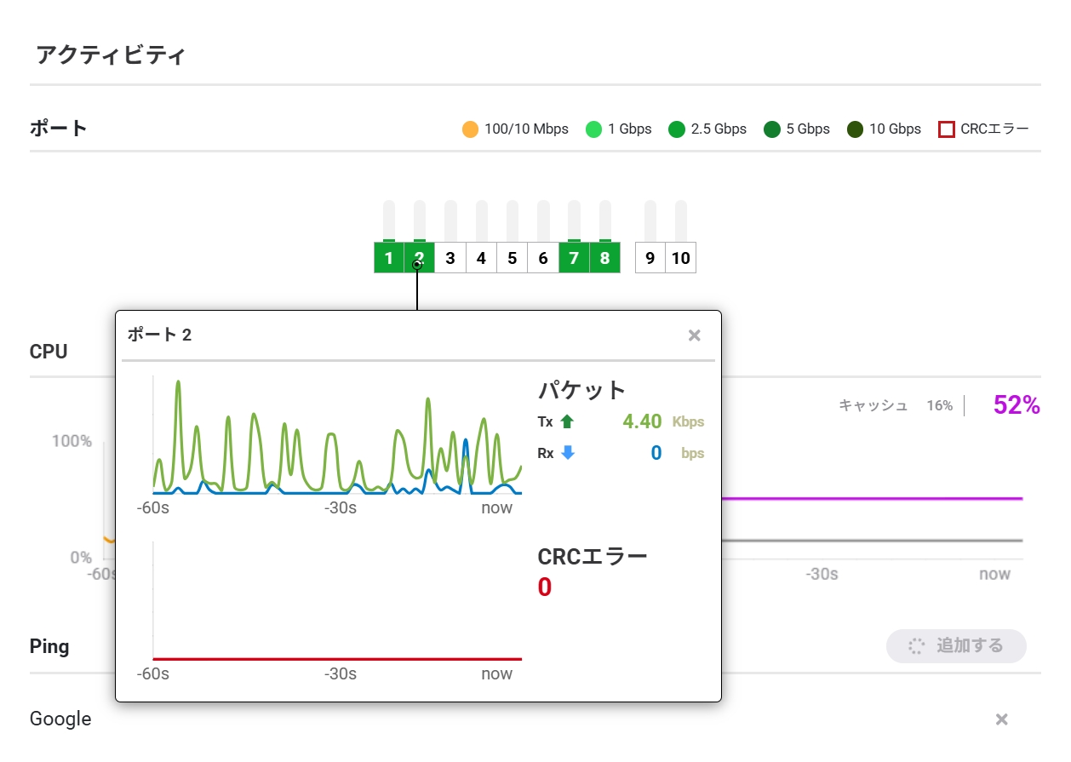Click the green Tx up arrow
This screenshot has width=1071, height=762.
point(568,421)
